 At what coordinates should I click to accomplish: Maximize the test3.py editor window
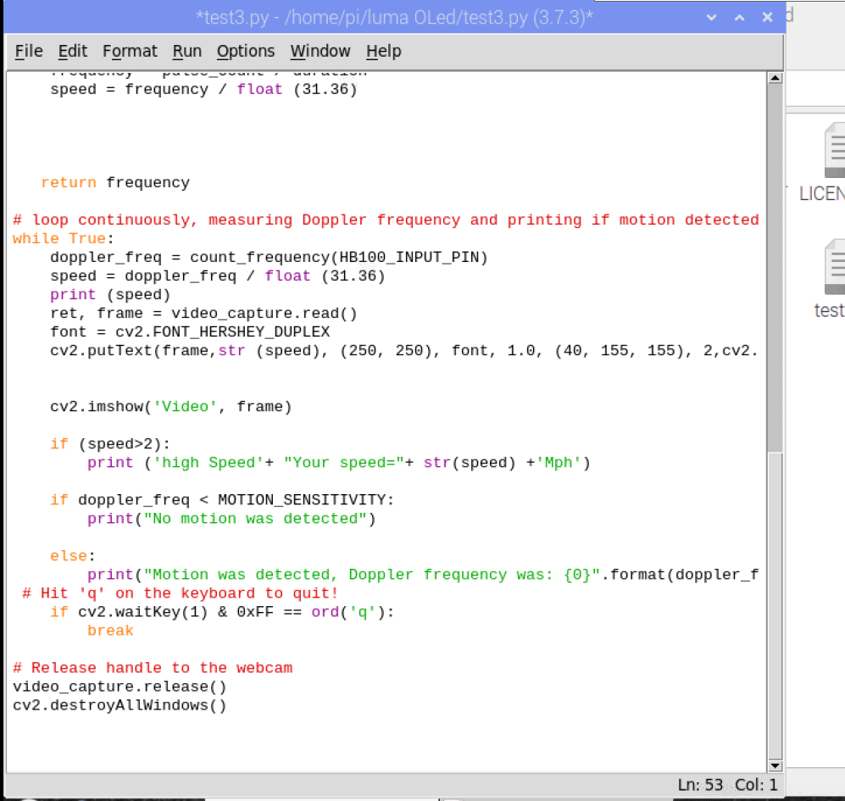point(739,17)
